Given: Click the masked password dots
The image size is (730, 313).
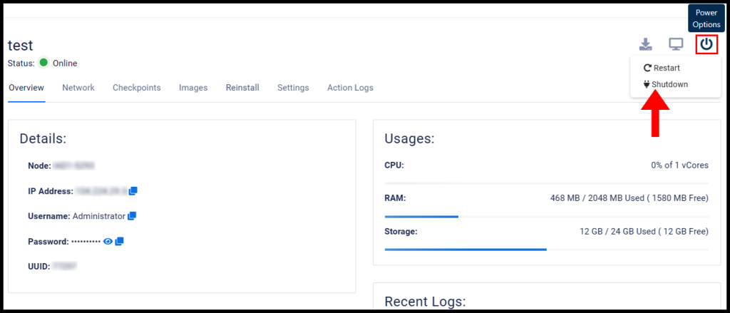Looking at the screenshot, I should click(86, 242).
